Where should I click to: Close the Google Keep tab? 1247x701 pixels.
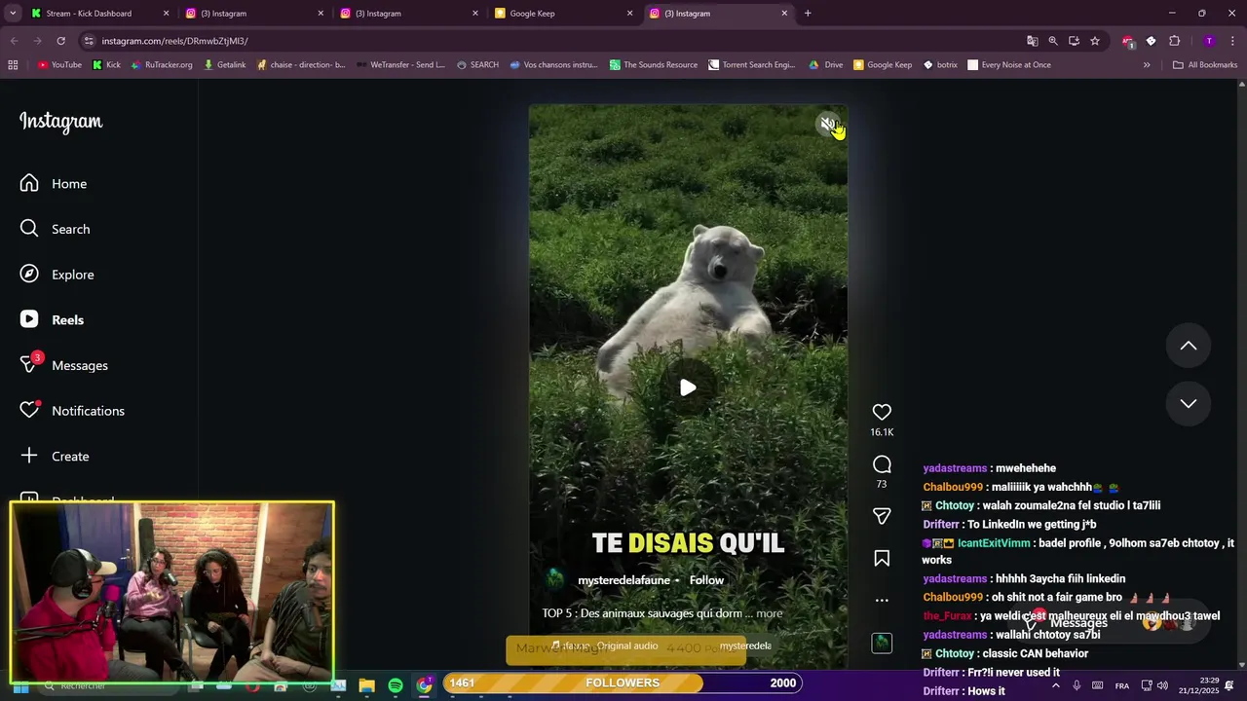[x=629, y=14]
